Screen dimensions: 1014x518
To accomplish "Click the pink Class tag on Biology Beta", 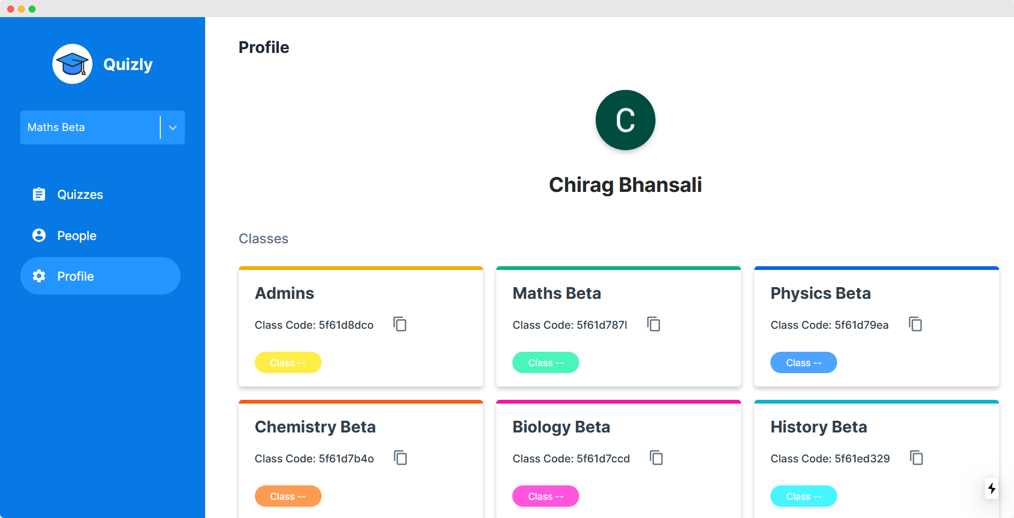I will pos(545,497).
